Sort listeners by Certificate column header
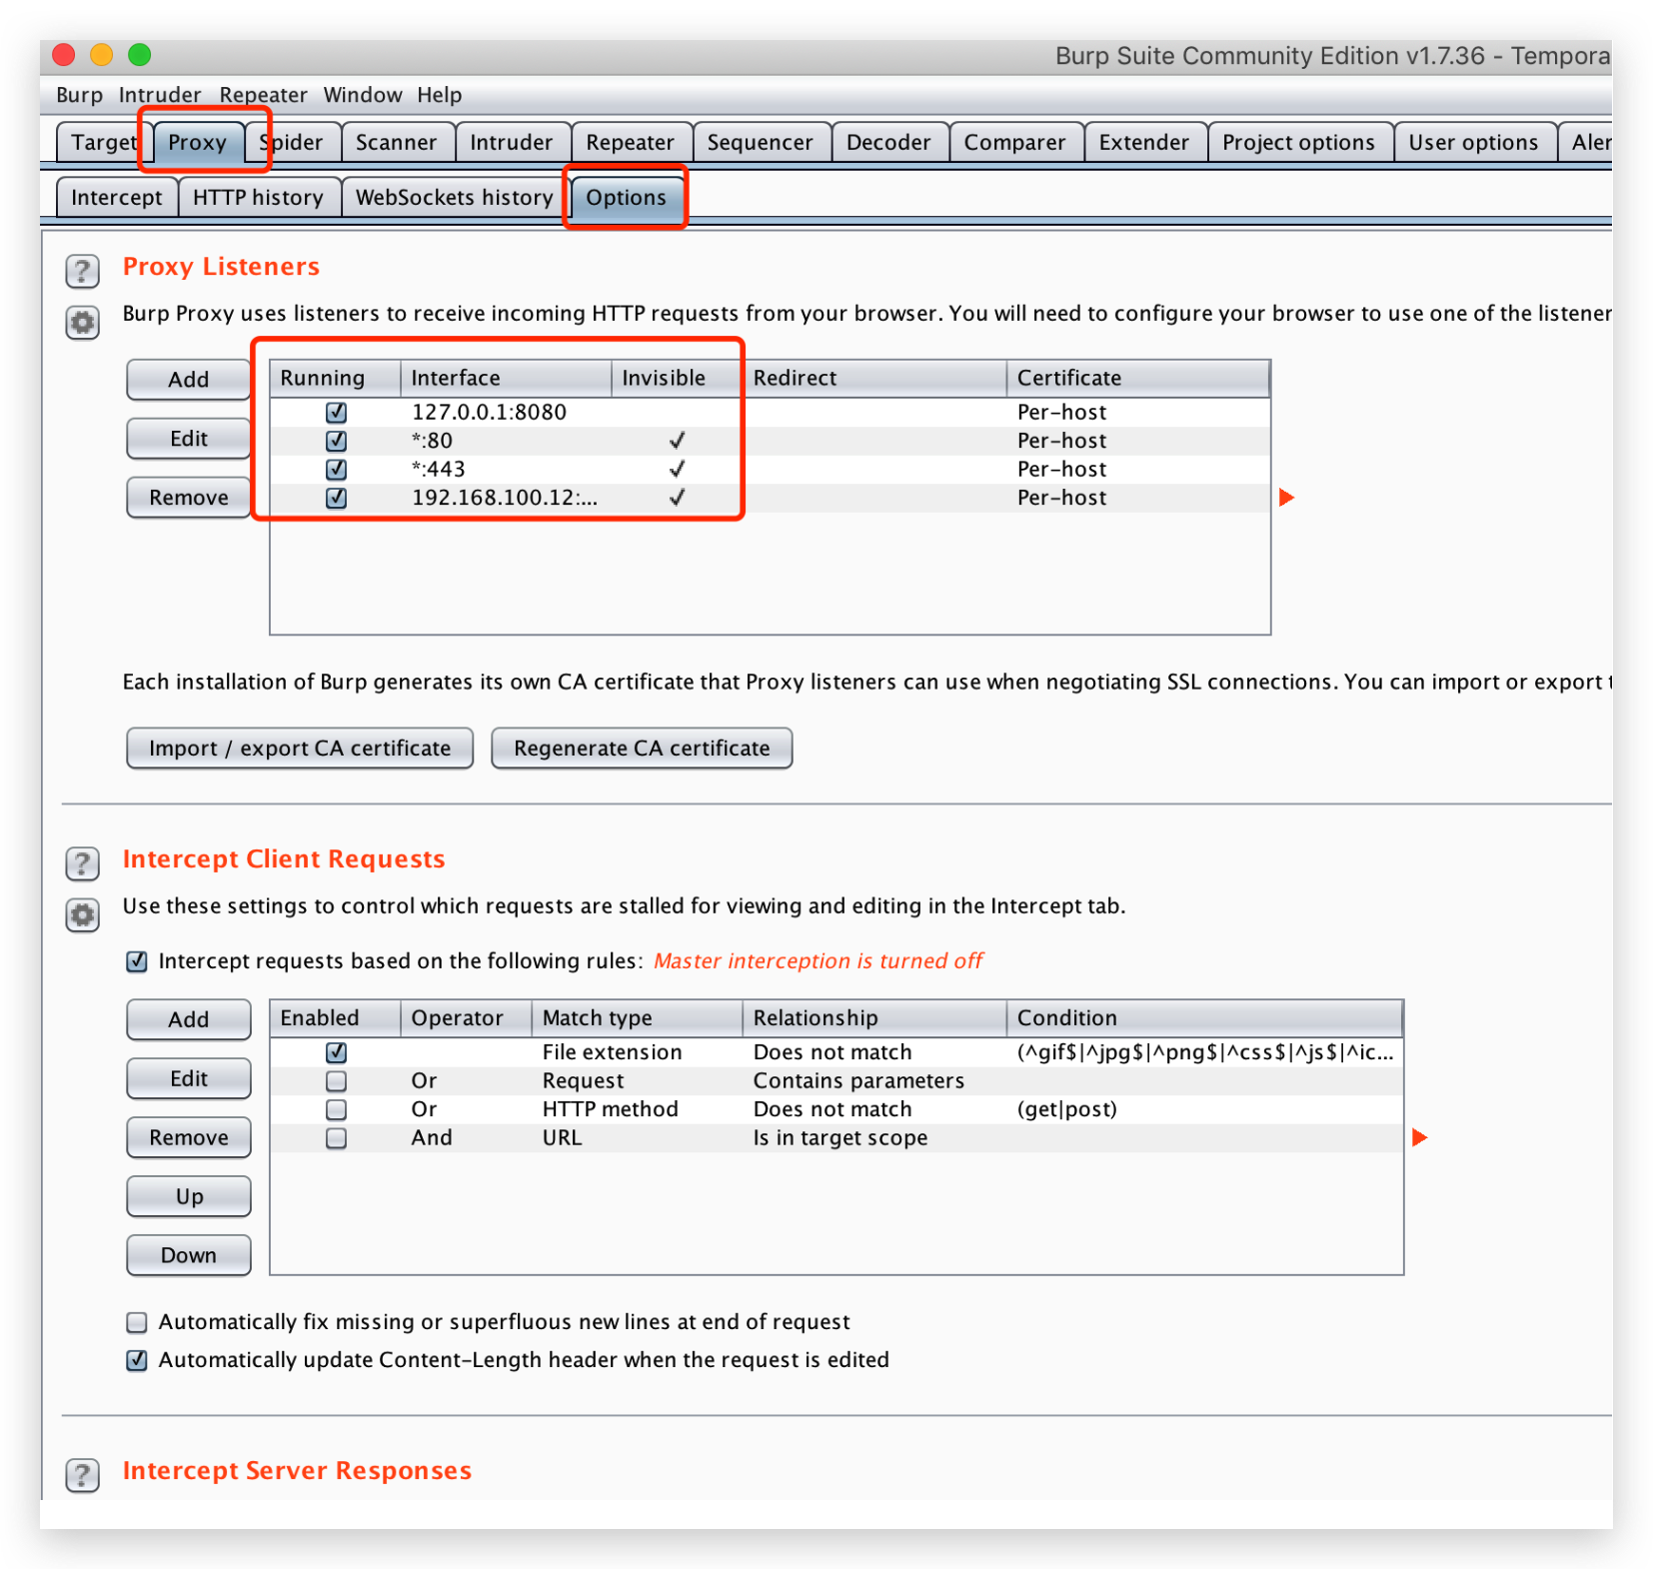Viewport: 1653px width, 1569px height. tap(1138, 378)
